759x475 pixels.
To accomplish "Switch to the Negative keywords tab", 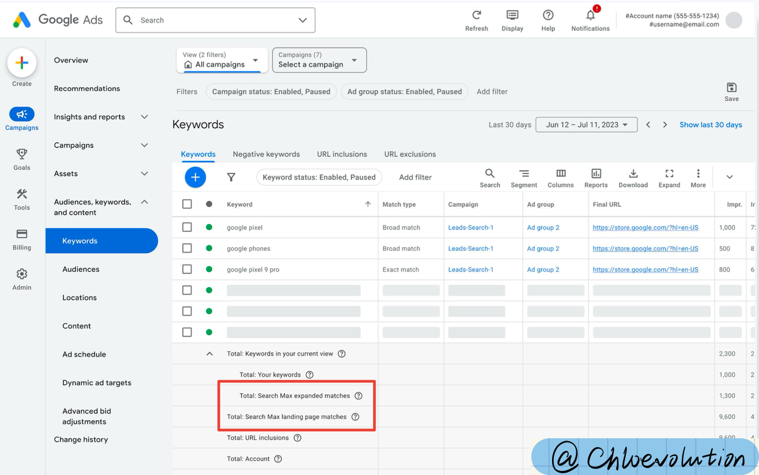I will coord(266,154).
